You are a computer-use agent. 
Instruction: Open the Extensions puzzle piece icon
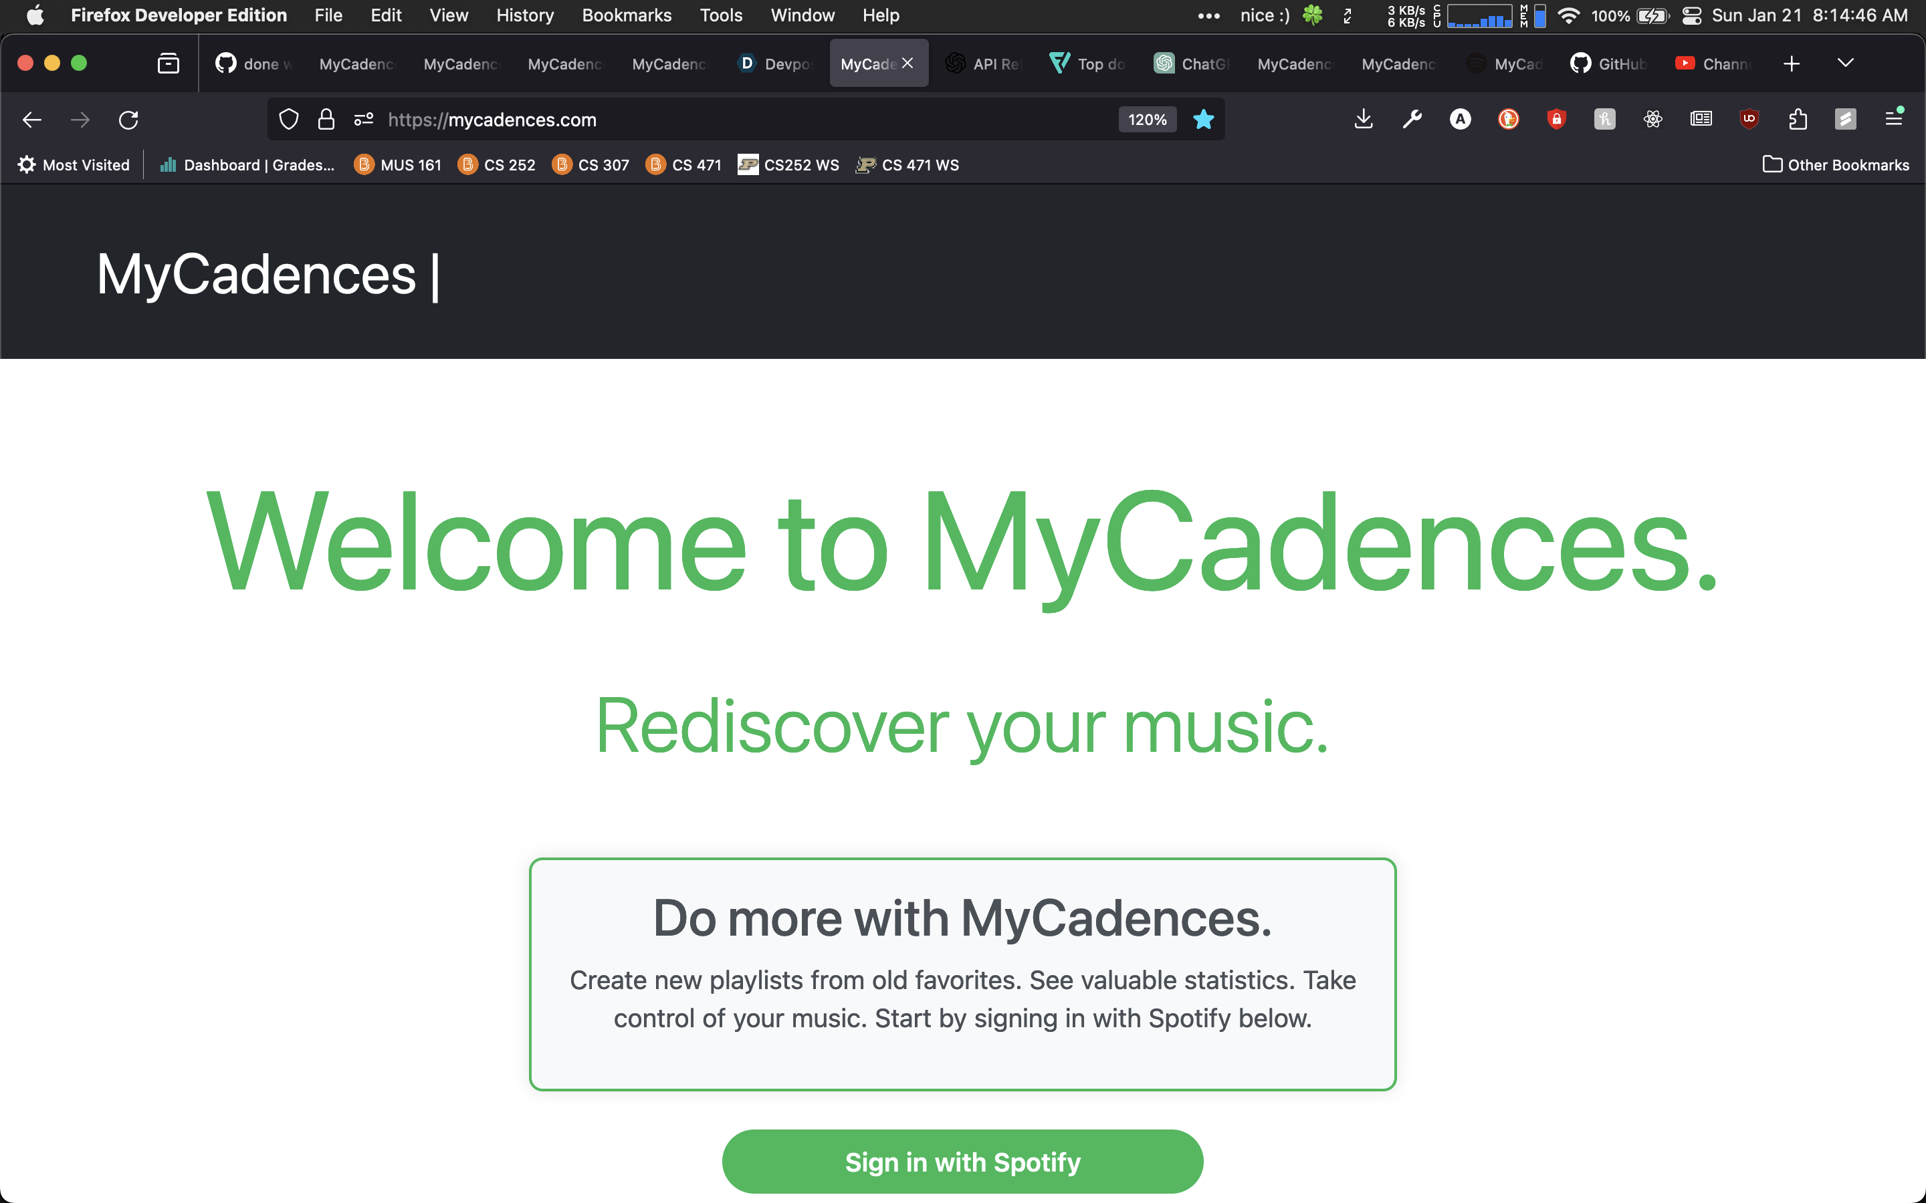[x=1797, y=120]
